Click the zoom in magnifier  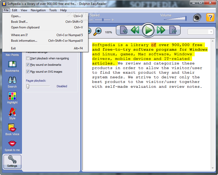(x=97, y=32)
